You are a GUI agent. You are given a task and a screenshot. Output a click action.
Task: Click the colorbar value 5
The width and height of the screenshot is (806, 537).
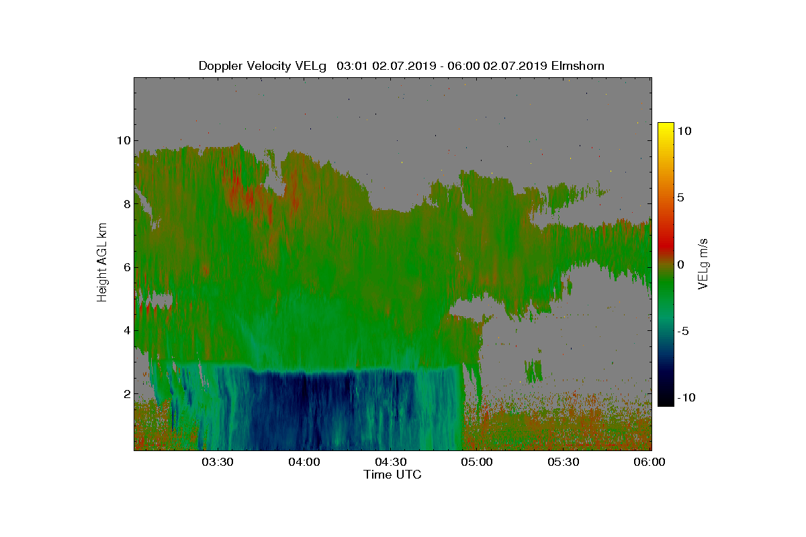(680, 198)
